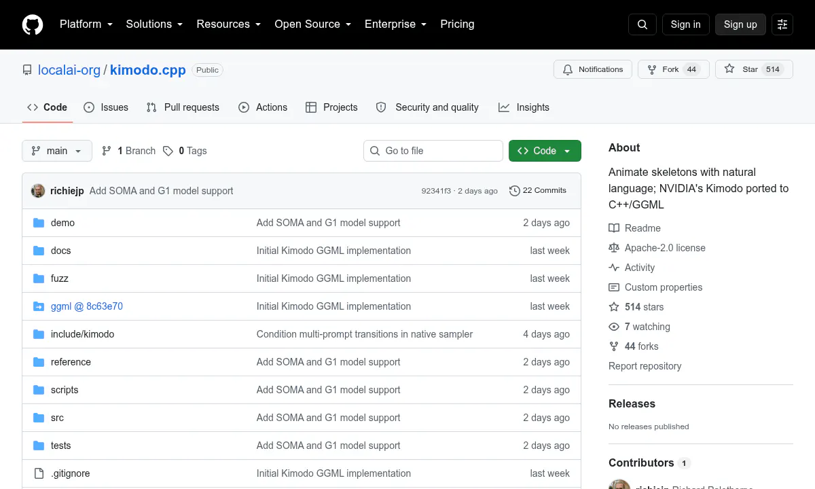Image resolution: width=815 pixels, height=489 pixels.
Task: Switch to the Actions tab
Action: tap(263, 107)
